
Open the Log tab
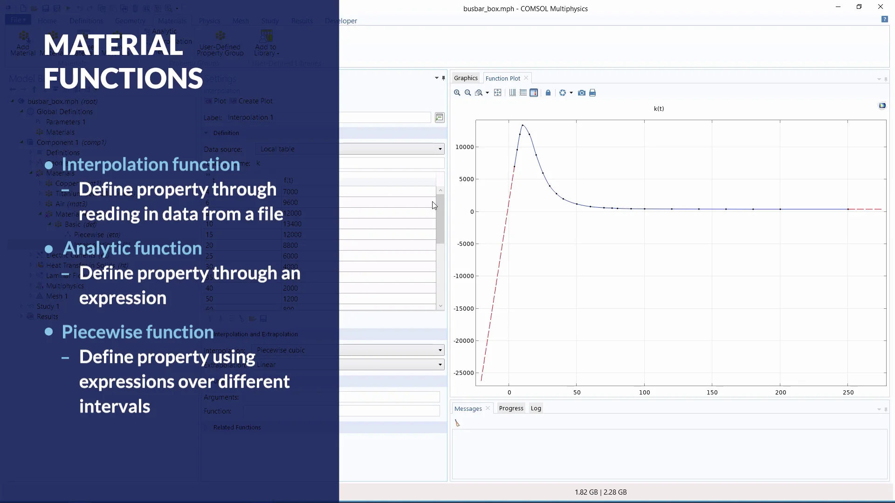tap(536, 408)
